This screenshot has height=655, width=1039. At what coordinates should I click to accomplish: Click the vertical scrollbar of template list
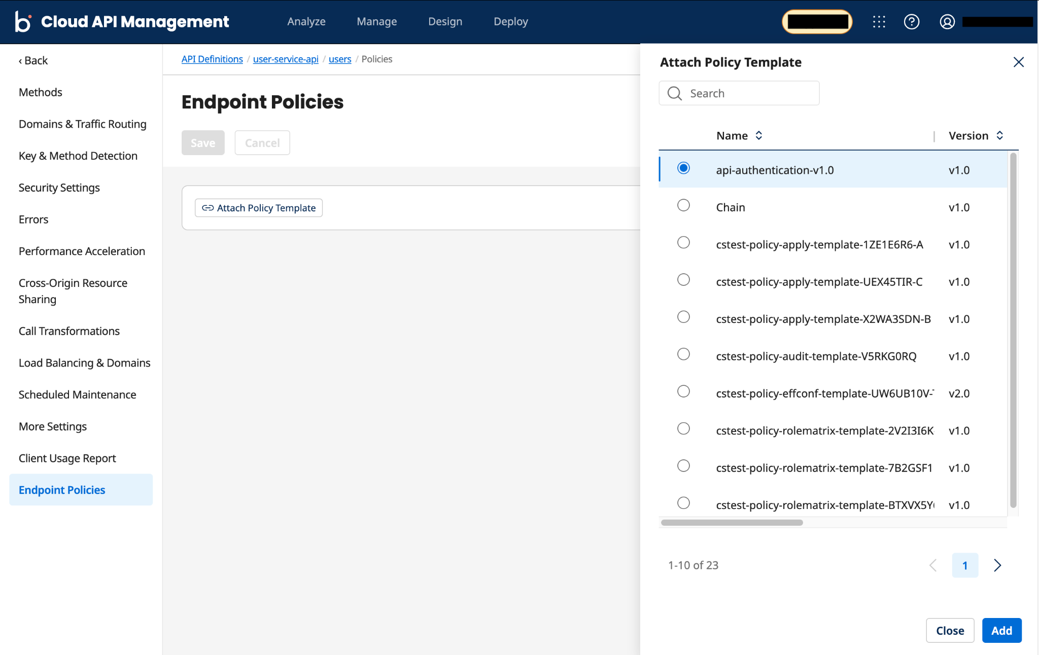click(1013, 330)
